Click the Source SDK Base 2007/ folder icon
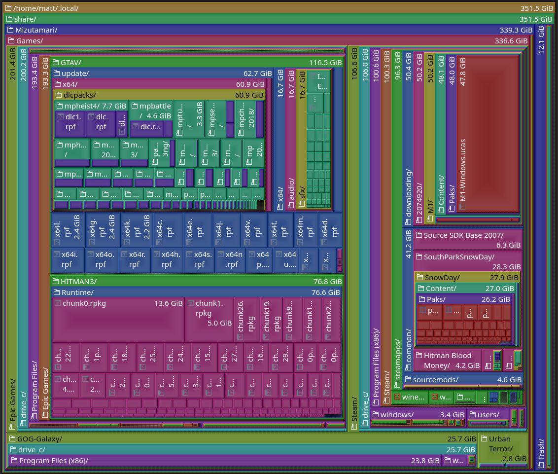This screenshot has width=558, height=474. tap(418, 235)
